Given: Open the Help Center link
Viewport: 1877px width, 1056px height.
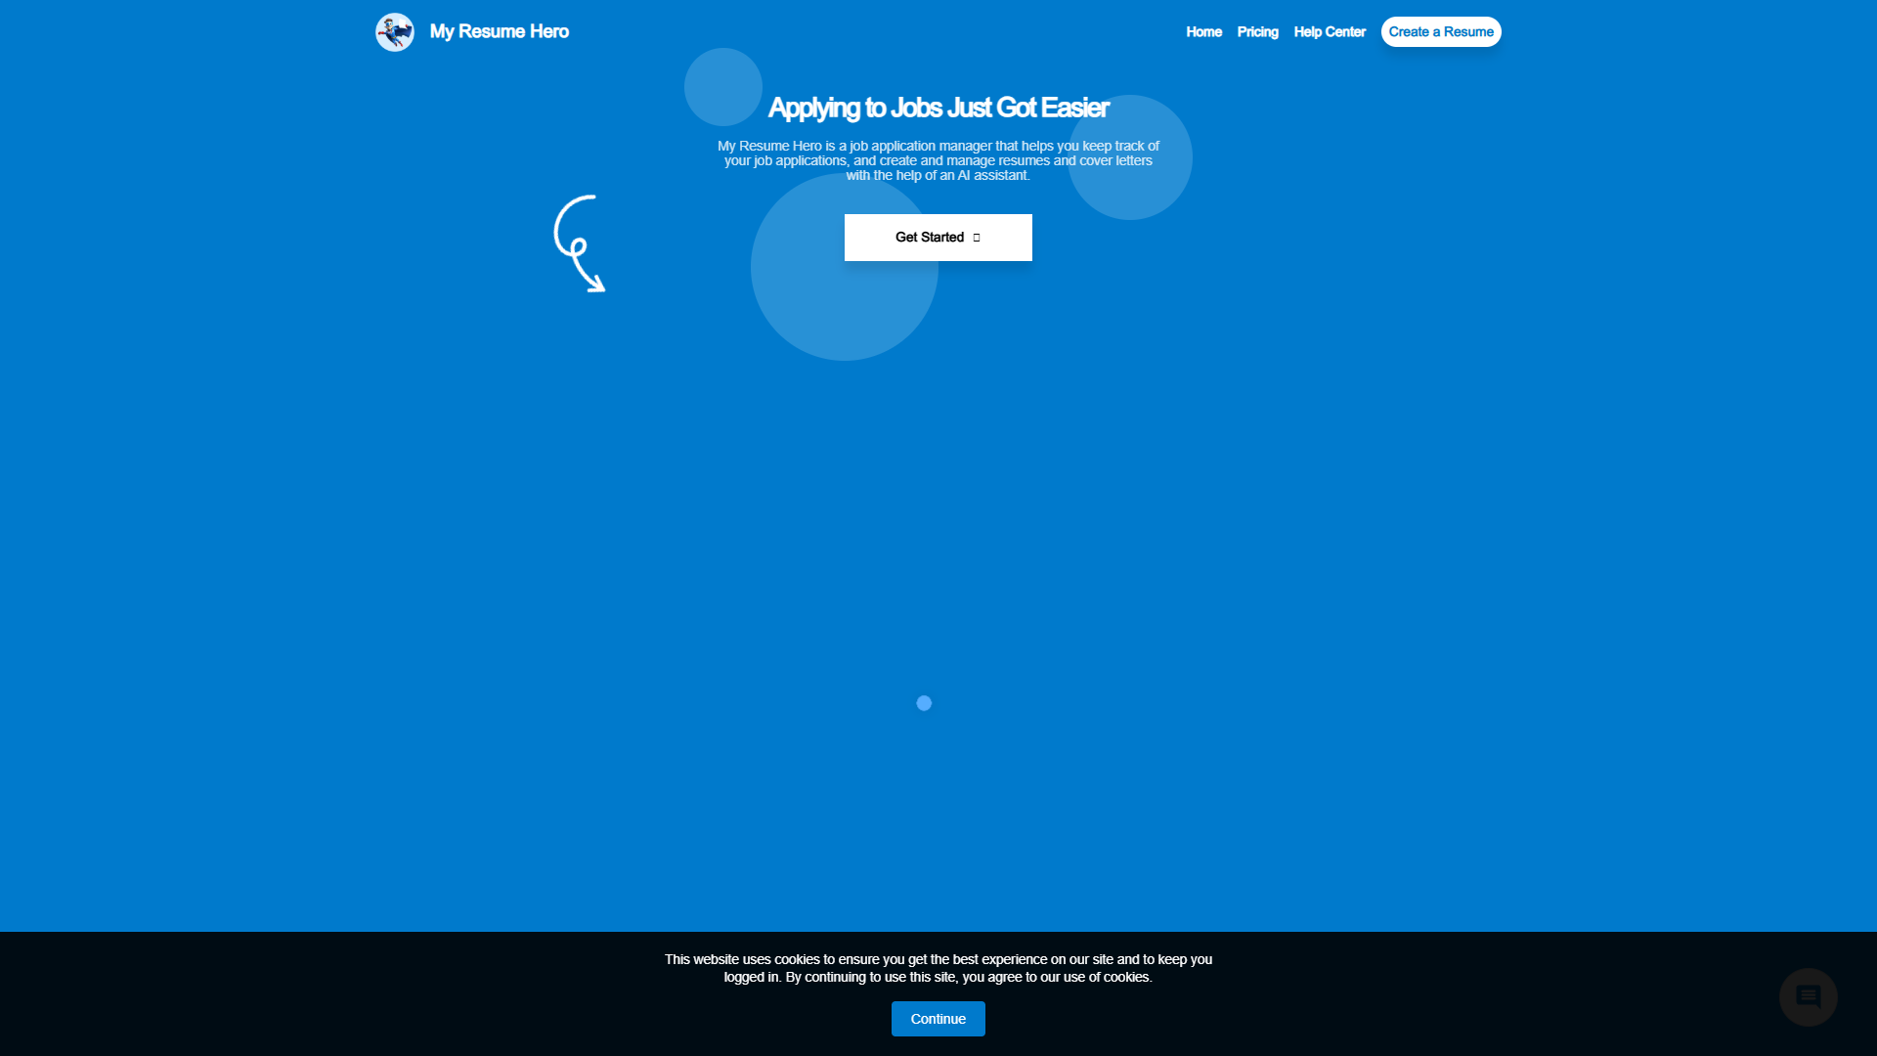Looking at the screenshot, I should click(x=1330, y=32).
